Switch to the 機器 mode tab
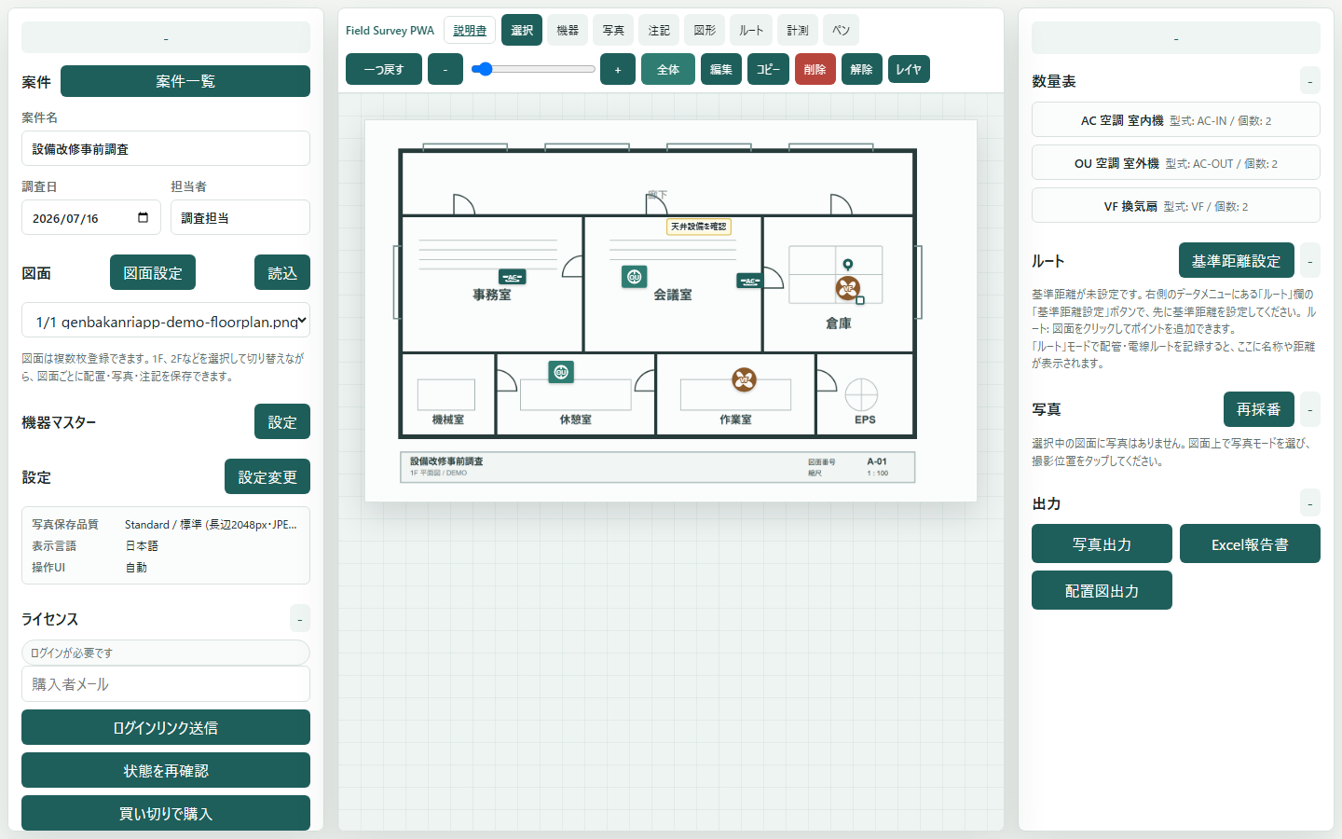Viewport: 1342px width, 839px height. click(568, 30)
